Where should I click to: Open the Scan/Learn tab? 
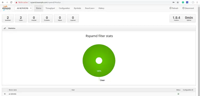pos(90,8)
